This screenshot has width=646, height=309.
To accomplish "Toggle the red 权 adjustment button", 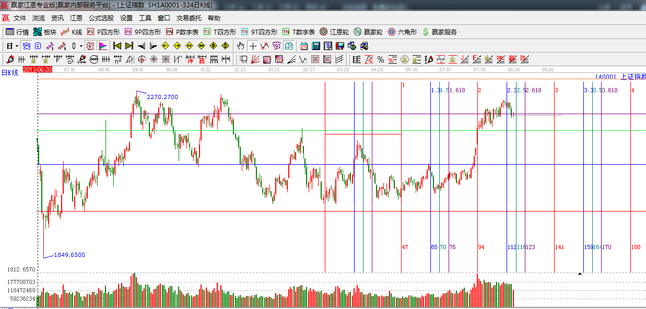I will (x=90, y=46).
